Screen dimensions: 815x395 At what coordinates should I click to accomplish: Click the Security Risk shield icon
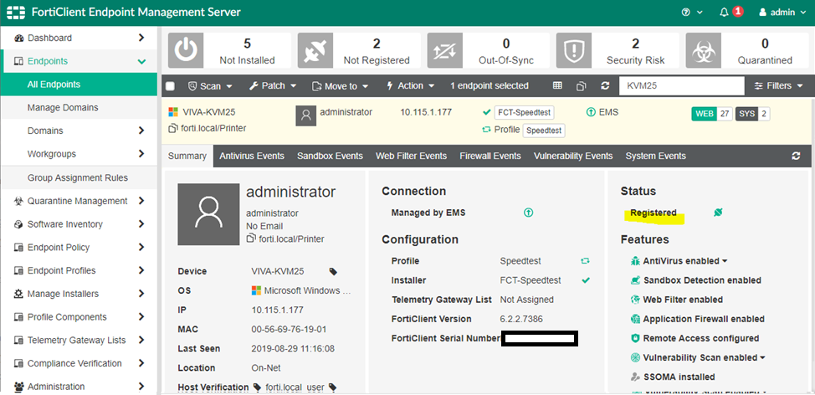coord(573,51)
